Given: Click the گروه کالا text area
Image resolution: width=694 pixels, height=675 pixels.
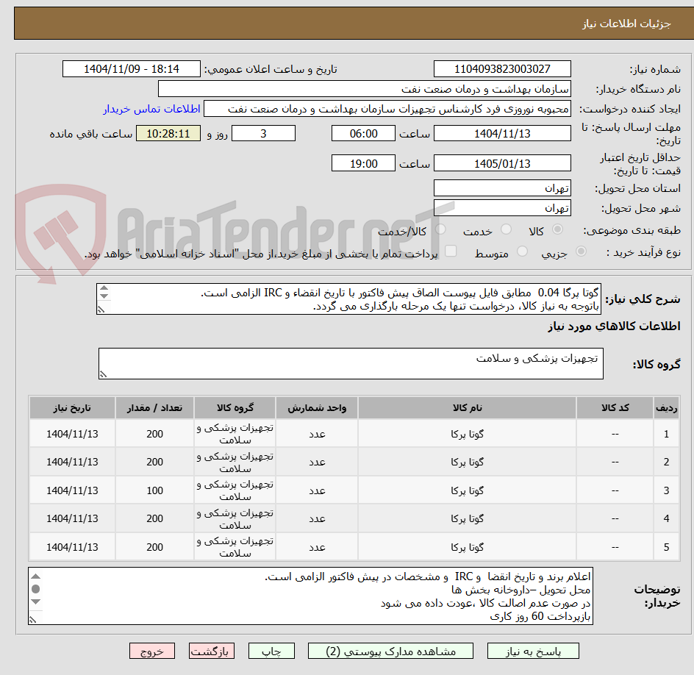Looking at the screenshot, I should pos(351,363).
